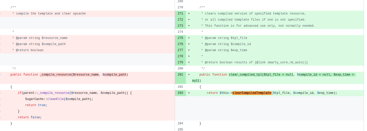Click SugarCache::cleanFile call in removed code

coord(59,99)
